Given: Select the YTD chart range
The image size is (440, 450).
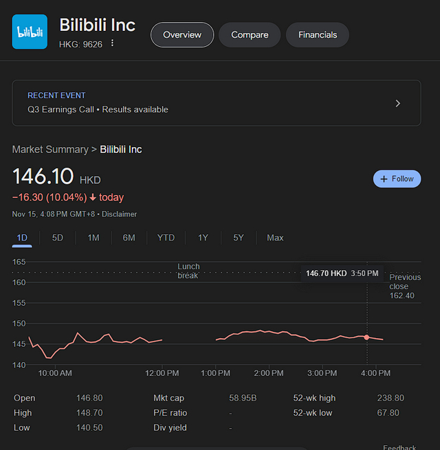Looking at the screenshot, I should 166,238.
